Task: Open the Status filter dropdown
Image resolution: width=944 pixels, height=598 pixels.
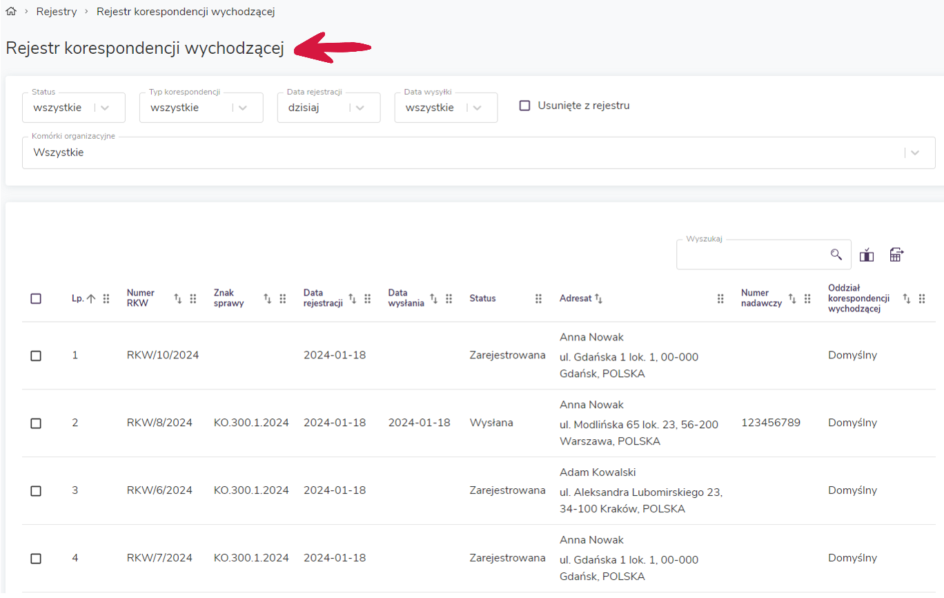Action: (x=105, y=108)
